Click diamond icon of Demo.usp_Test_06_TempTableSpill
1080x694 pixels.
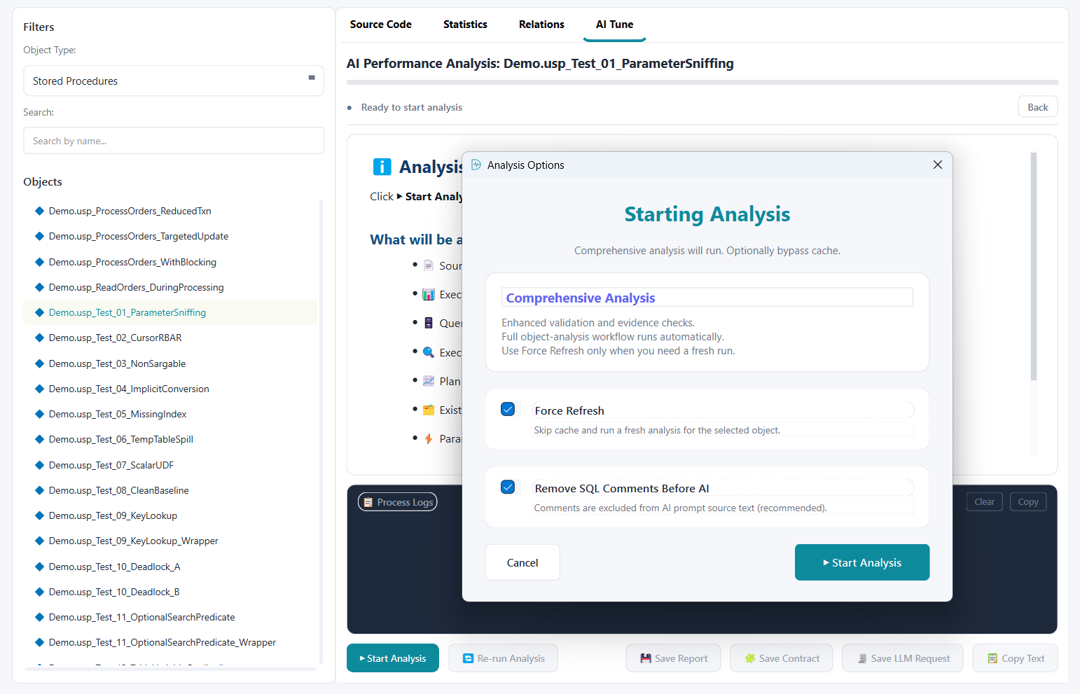pyautogui.click(x=40, y=439)
